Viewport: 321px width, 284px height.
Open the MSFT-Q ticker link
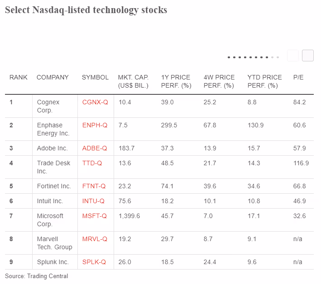94,216
